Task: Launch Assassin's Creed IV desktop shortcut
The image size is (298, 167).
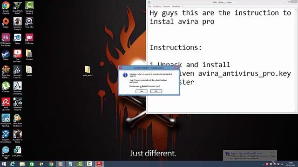Action: pos(18,72)
